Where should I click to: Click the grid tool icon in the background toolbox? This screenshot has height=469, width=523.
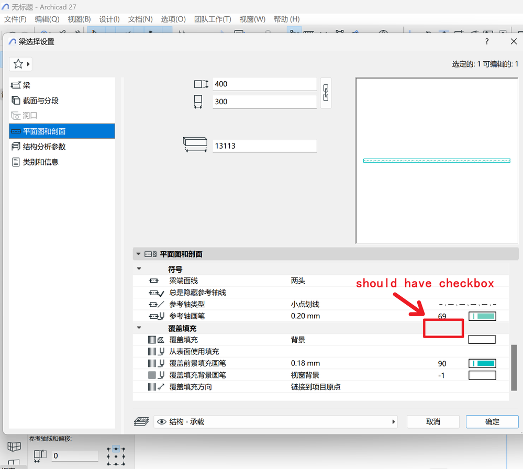[14, 446]
